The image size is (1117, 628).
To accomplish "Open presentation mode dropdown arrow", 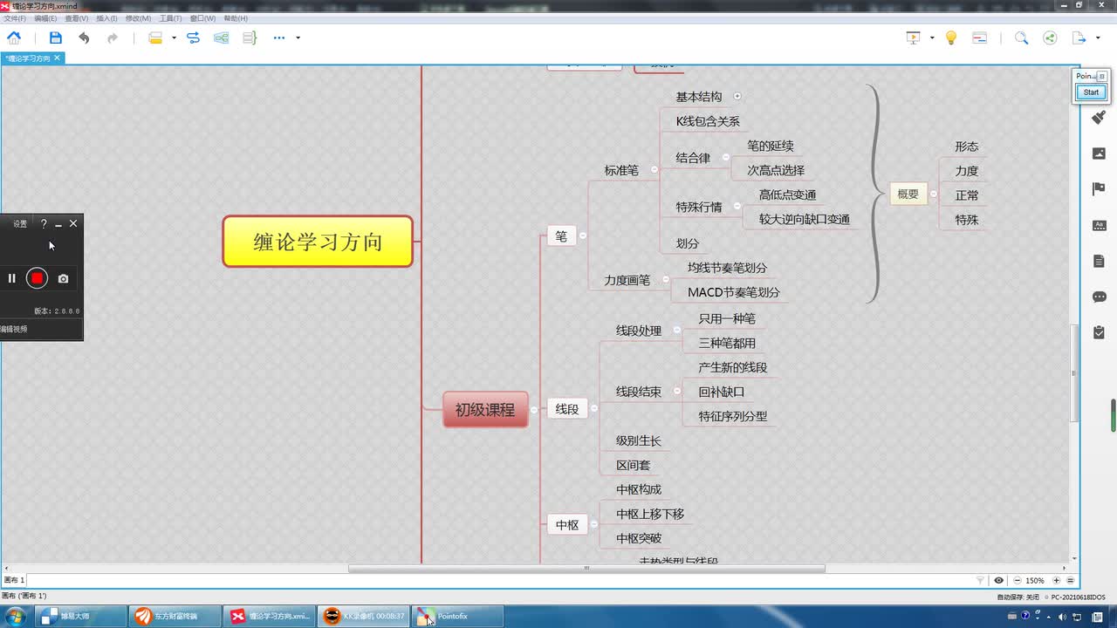I will (932, 38).
